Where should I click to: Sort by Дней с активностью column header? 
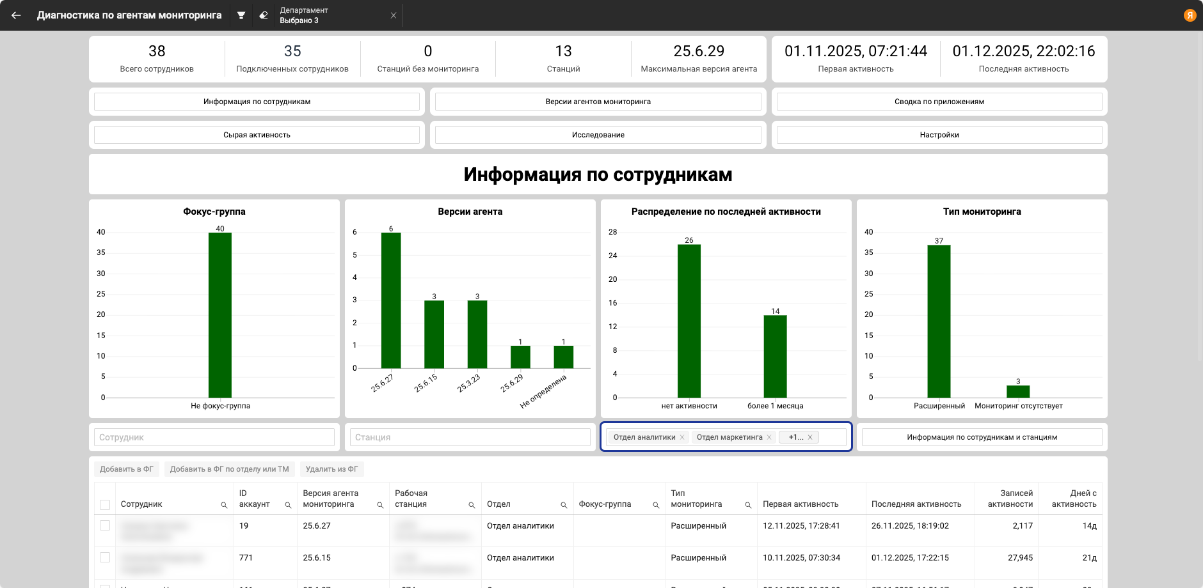(x=1074, y=499)
